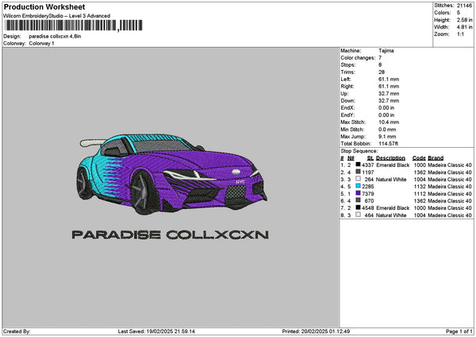Click the PARADISE COLLXCXN embroidered lettering
This screenshot has height=337, width=476.
[170, 234]
